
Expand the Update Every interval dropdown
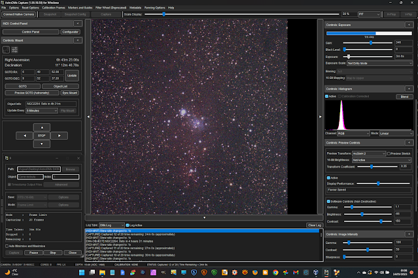click(42, 110)
